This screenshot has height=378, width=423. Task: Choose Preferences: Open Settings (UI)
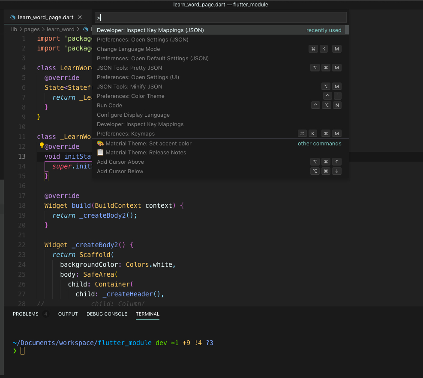click(138, 77)
